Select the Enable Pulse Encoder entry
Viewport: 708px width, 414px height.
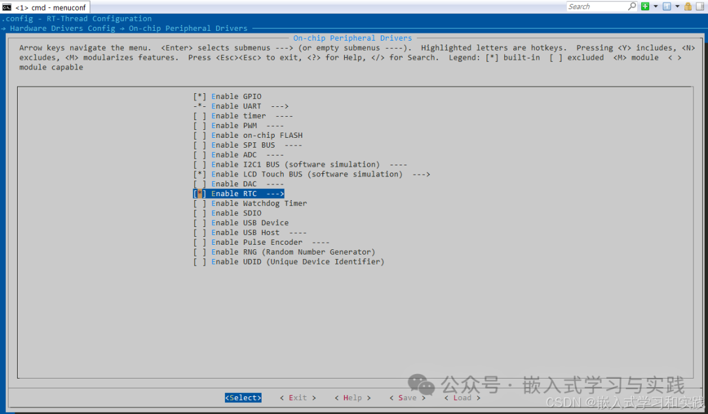[262, 242]
